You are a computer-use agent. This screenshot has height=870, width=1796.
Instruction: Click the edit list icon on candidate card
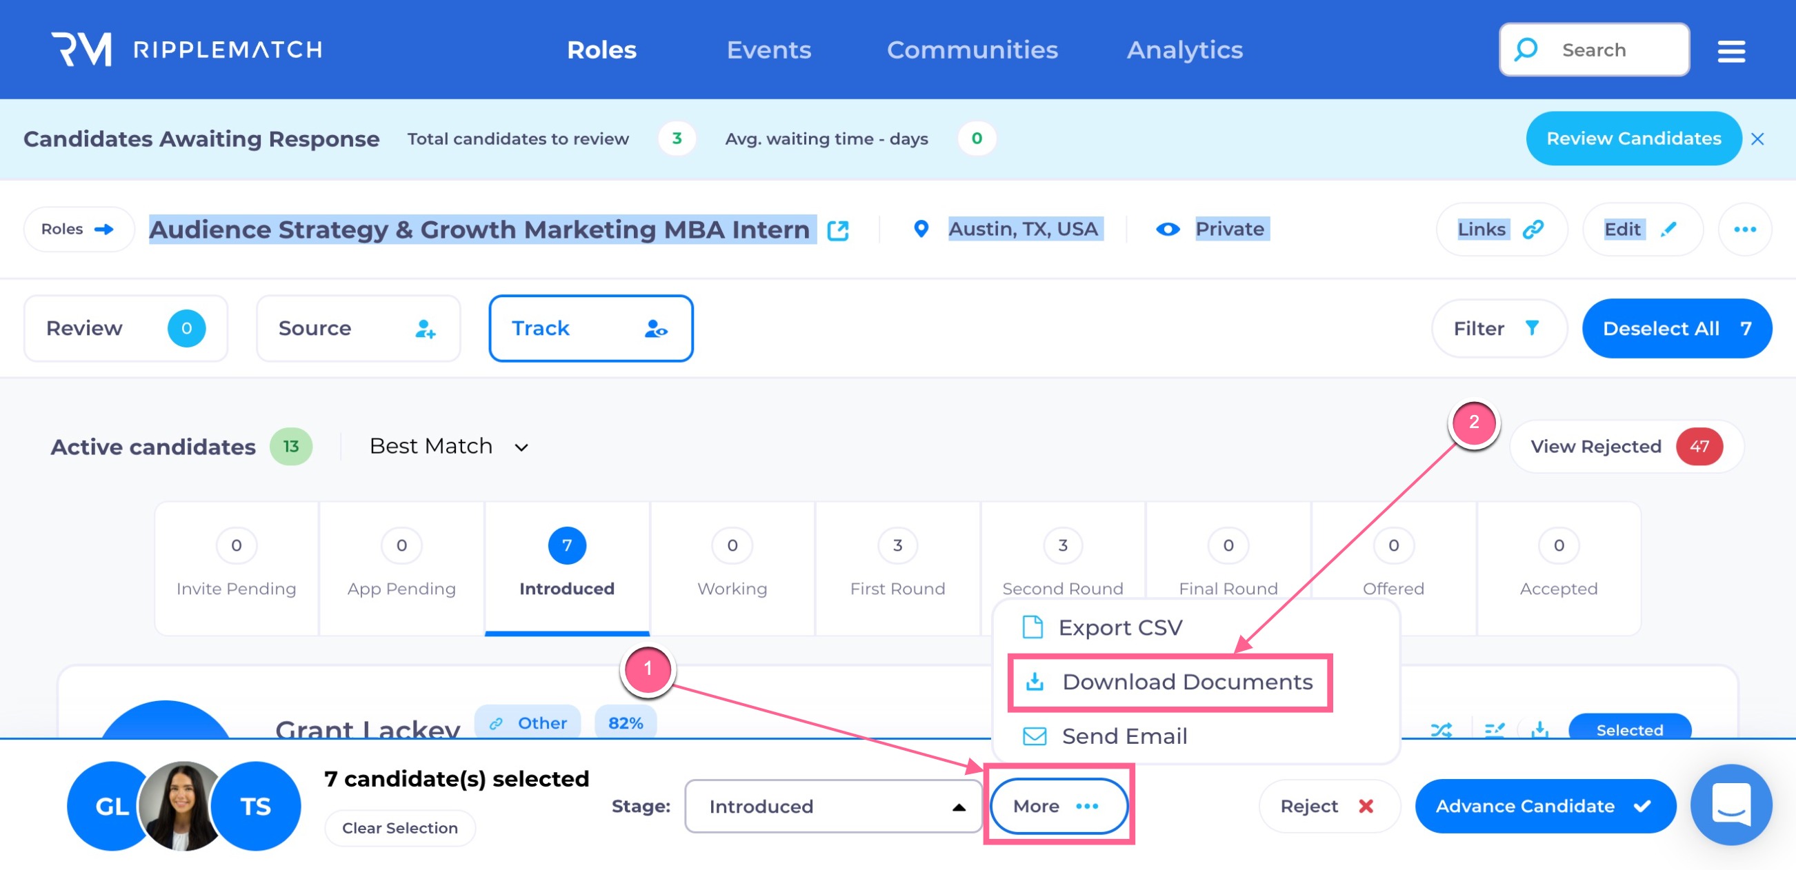pyautogui.click(x=1494, y=729)
